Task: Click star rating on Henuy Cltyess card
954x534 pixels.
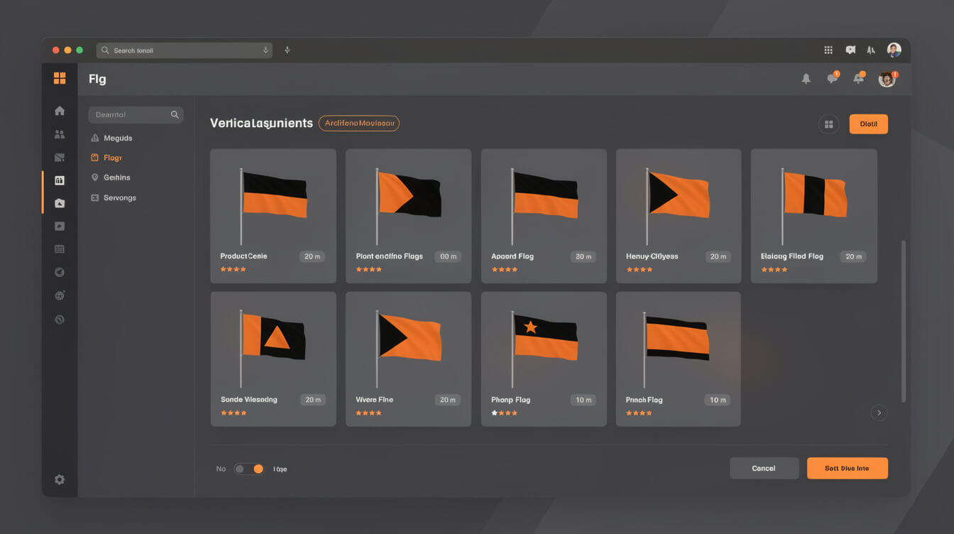Action: tap(640, 270)
